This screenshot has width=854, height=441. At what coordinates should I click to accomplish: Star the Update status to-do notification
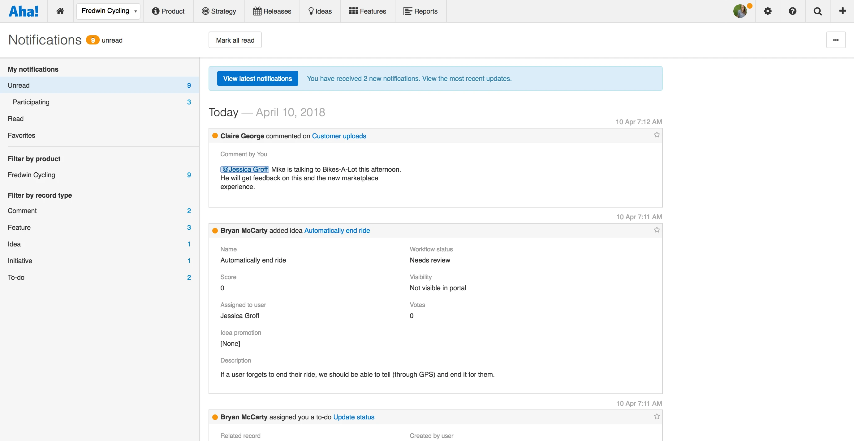pos(656,417)
